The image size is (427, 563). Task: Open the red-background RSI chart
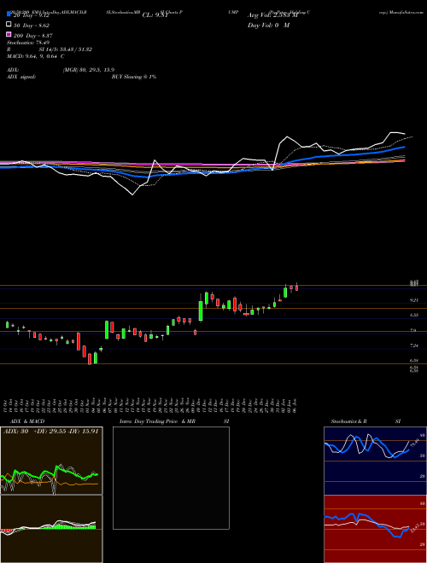(375, 529)
